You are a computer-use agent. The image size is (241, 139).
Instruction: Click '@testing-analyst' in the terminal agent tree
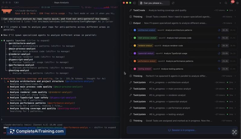pos(19,70)
